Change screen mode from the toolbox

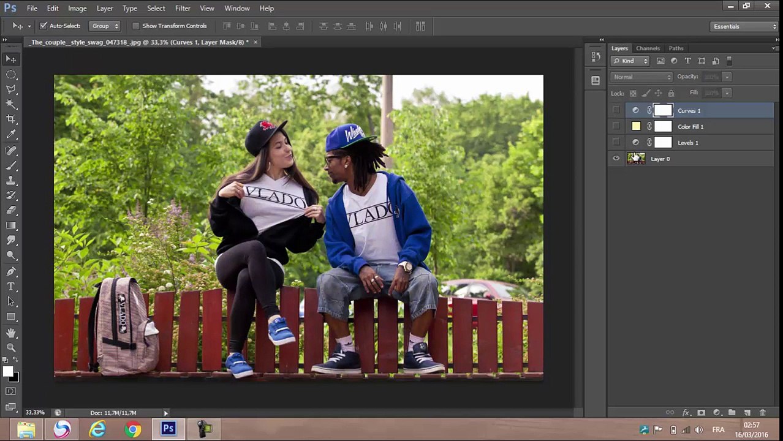(11, 407)
